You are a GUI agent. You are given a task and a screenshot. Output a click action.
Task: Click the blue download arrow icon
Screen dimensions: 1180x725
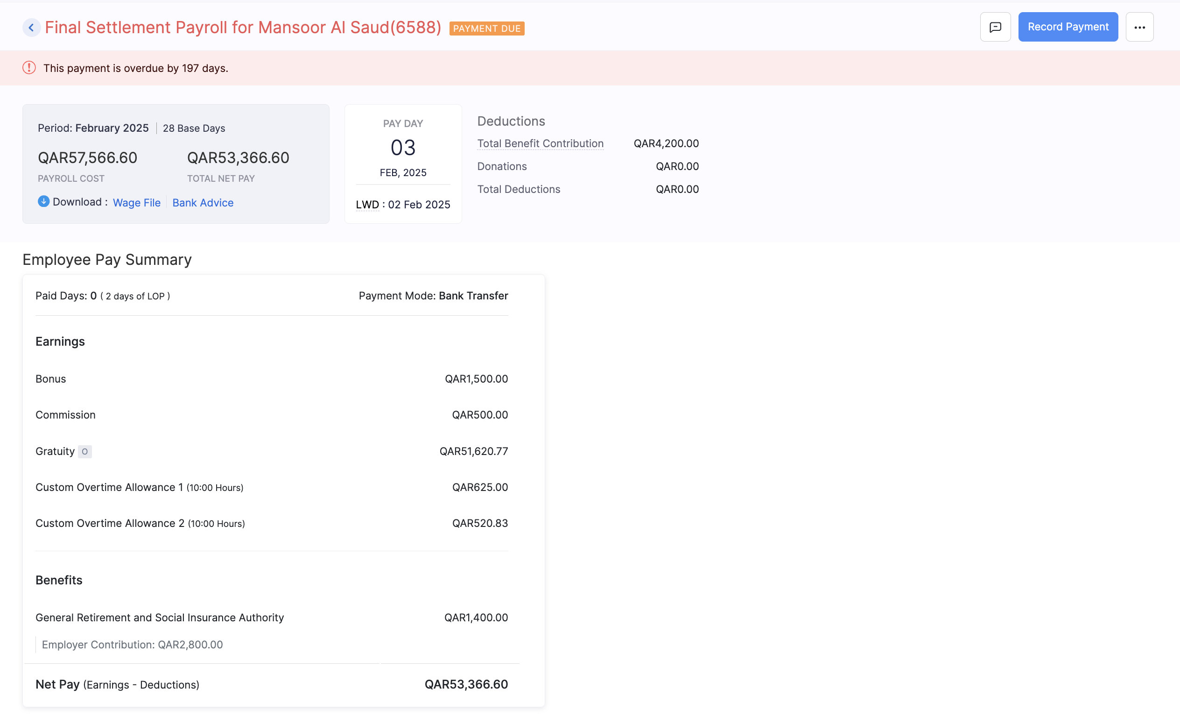tap(43, 201)
